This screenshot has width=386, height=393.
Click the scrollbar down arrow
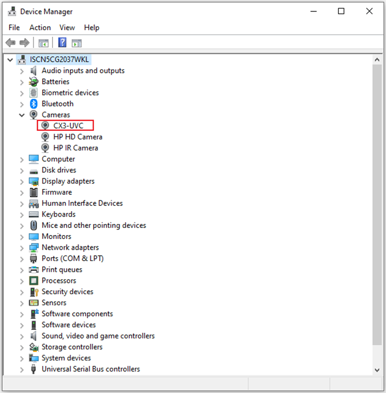[x=377, y=370]
